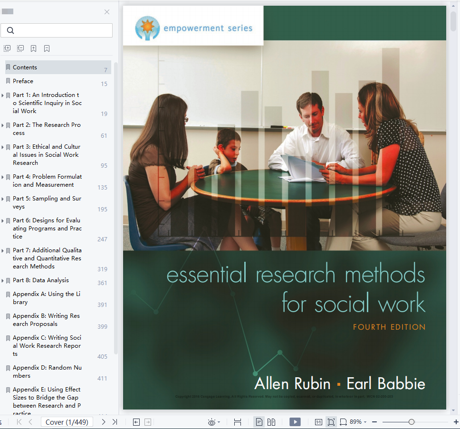460x429 pixels.
Task: Collapse all bookmarks in the outline panel
Action: pos(20,48)
